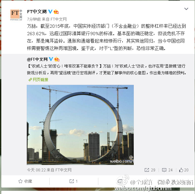The width and height of the screenshot is (195, 194).
Task: Open the 今天 06:22 timestamp link
Action: tap(36, 170)
